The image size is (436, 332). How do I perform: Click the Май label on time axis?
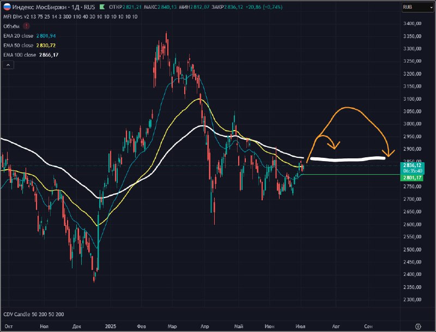pyautogui.click(x=239, y=327)
